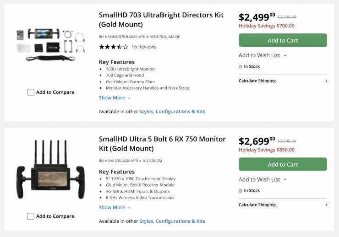Expand Show More for Ultra 5 Bolt features
339x237 pixels.
(115, 207)
